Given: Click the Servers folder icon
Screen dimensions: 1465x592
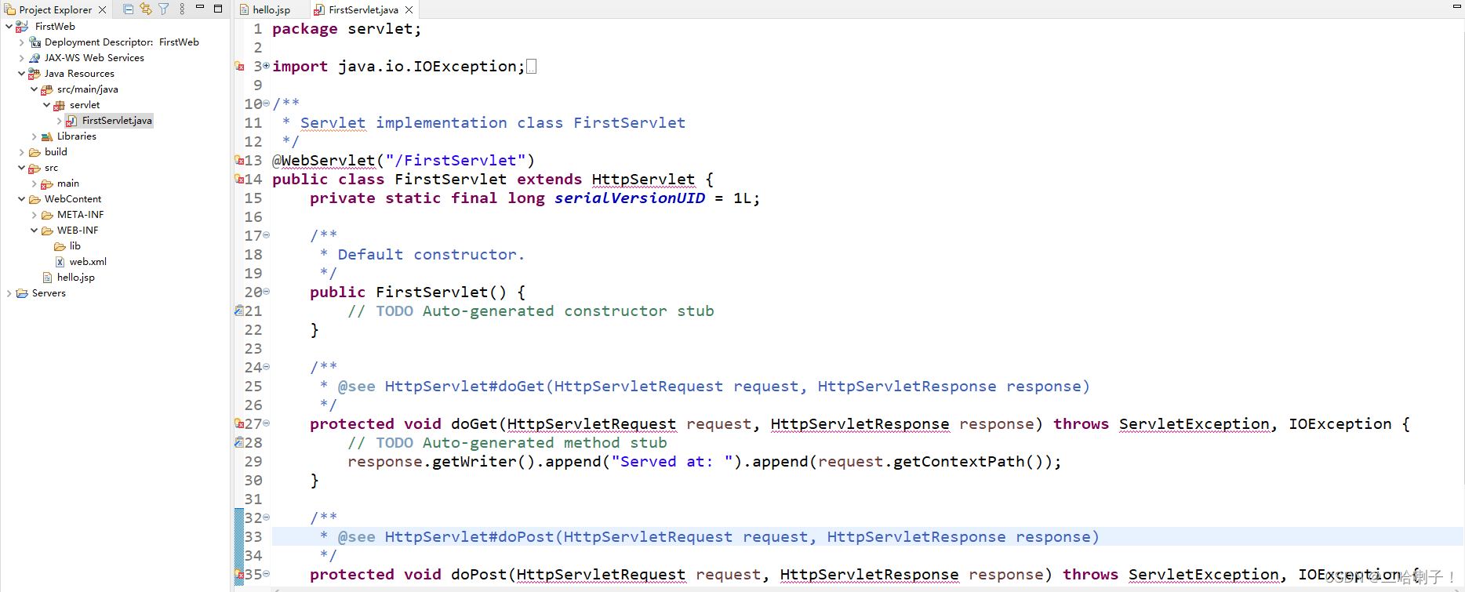Looking at the screenshot, I should point(22,293).
